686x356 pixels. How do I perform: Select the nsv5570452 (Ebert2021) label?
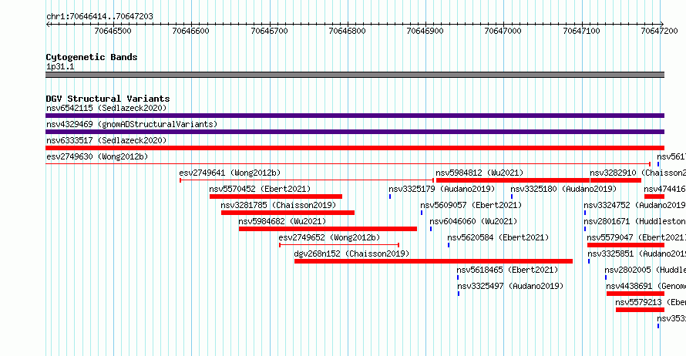(x=260, y=189)
